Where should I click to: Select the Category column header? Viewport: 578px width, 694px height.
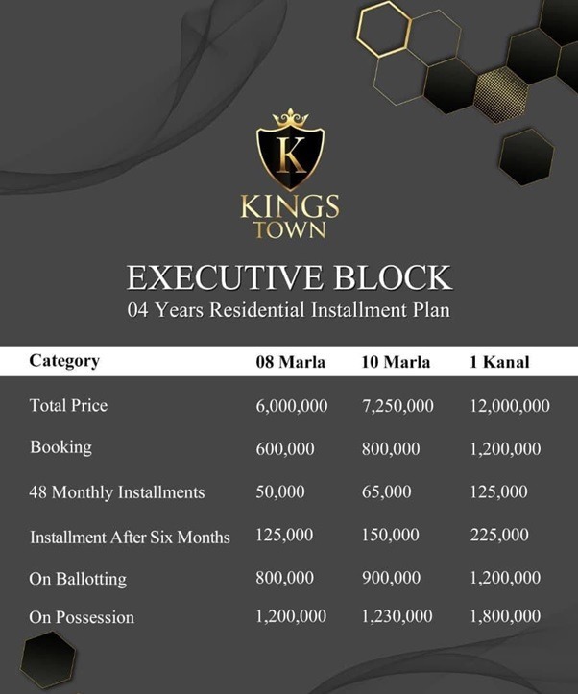click(x=64, y=361)
